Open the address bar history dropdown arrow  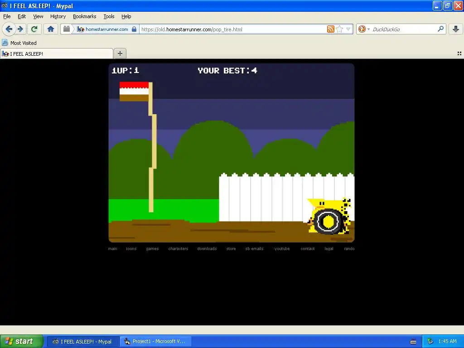[348, 29]
